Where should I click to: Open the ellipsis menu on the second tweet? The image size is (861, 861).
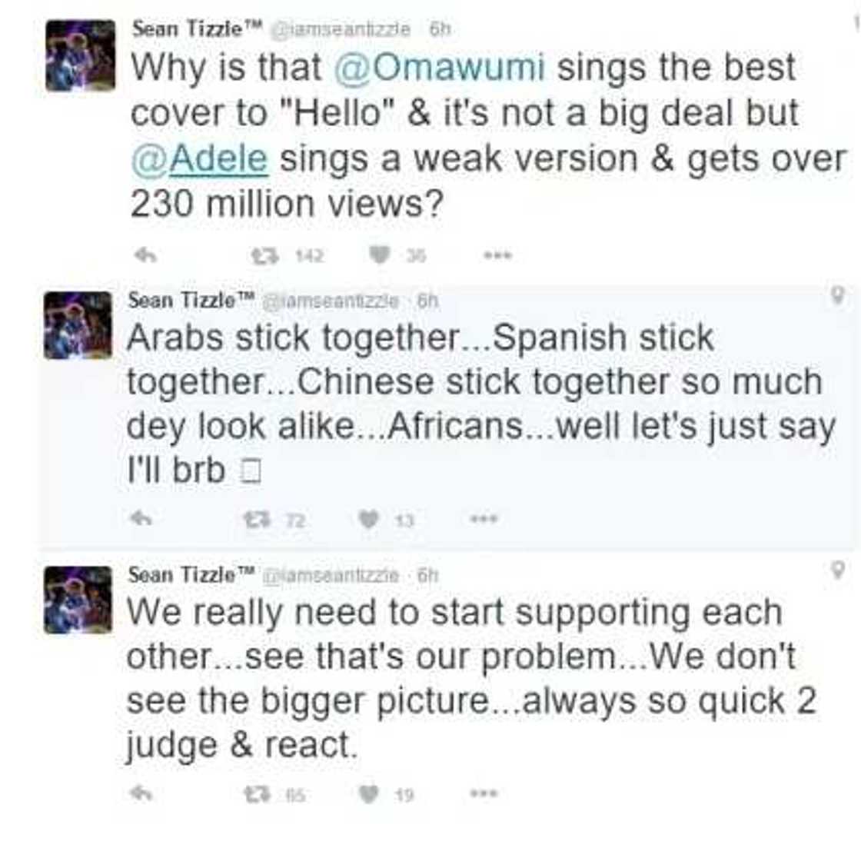coord(484,519)
